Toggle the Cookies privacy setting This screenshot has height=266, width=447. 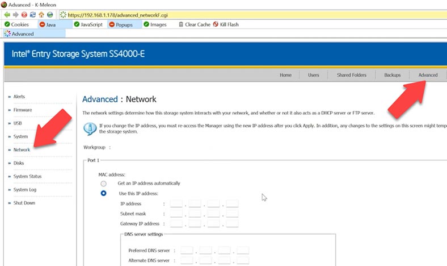pyautogui.click(x=17, y=24)
